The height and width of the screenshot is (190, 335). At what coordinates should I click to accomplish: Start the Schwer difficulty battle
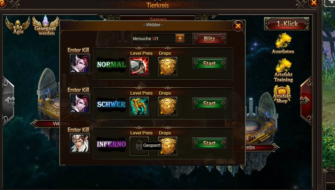click(209, 103)
